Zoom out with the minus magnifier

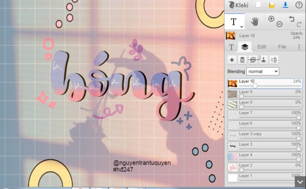click(279, 24)
